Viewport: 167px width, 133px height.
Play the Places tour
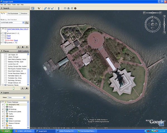(x=23, y=88)
